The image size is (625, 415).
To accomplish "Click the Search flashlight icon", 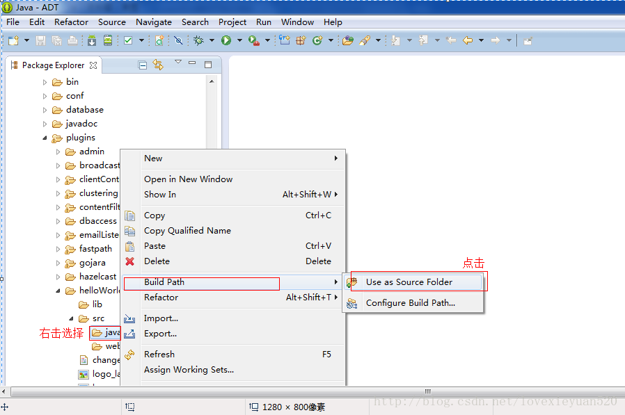I will (x=365, y=40).
